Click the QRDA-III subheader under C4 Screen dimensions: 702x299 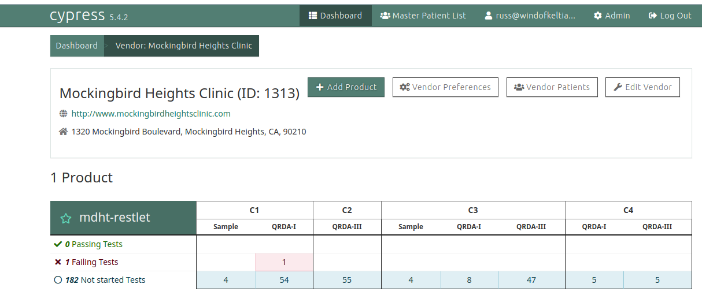pos(657,227)
